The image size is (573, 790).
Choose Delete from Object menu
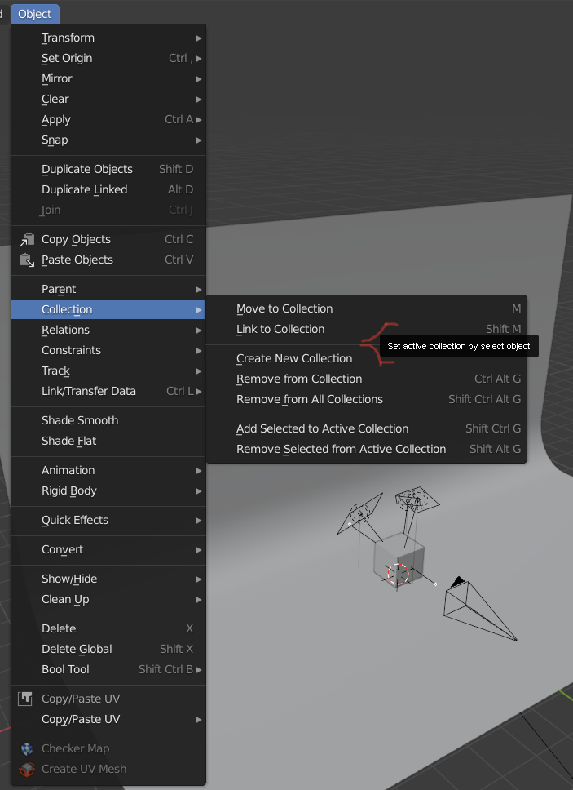[108, 628]
